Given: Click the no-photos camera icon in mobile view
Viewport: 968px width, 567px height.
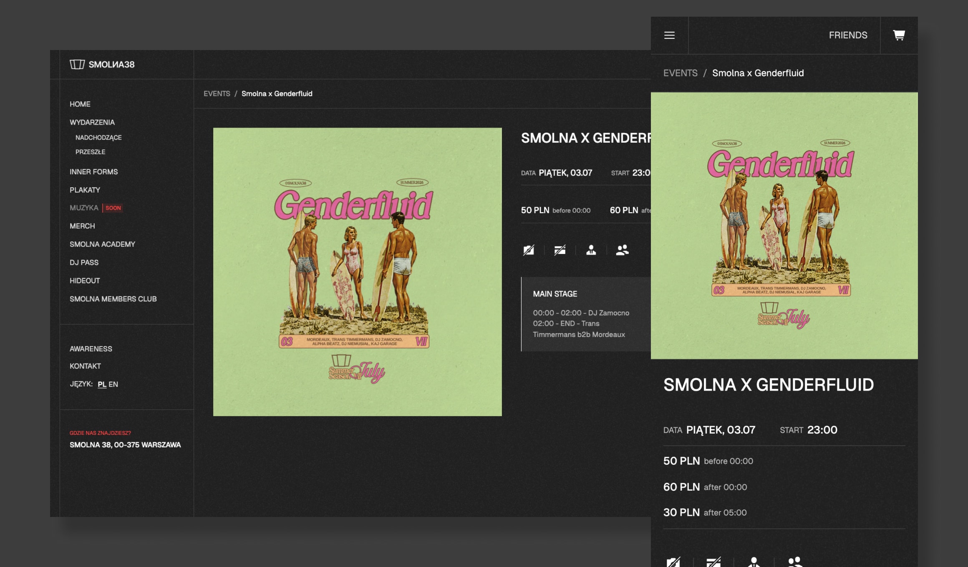Looking at the screenshot, I should coord(673,562).
